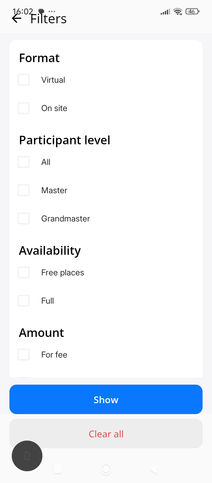Tap the floating rotate screen button
The width and height of the screenshot is (212, 483).
coord(27,456)
